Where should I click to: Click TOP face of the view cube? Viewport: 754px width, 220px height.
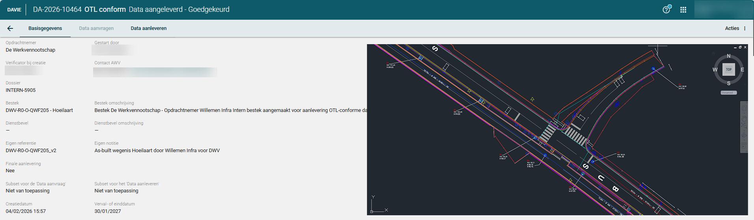pyautogui.click(x=729, y=69)
